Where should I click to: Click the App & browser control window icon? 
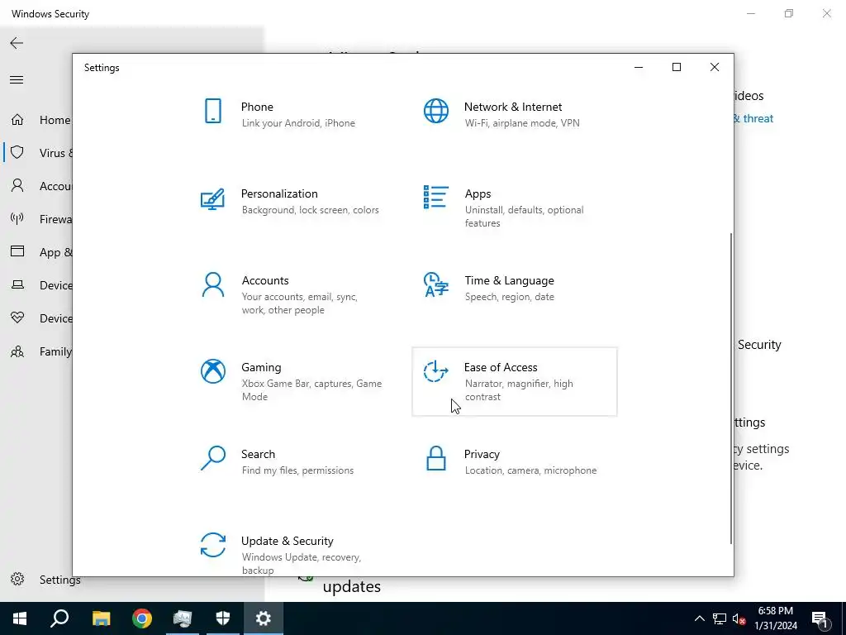point(17,251)
